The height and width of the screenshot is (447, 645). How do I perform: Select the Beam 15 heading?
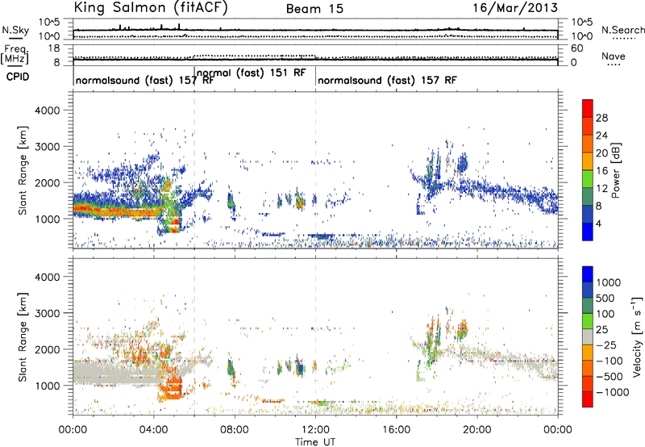coord(314,9)
